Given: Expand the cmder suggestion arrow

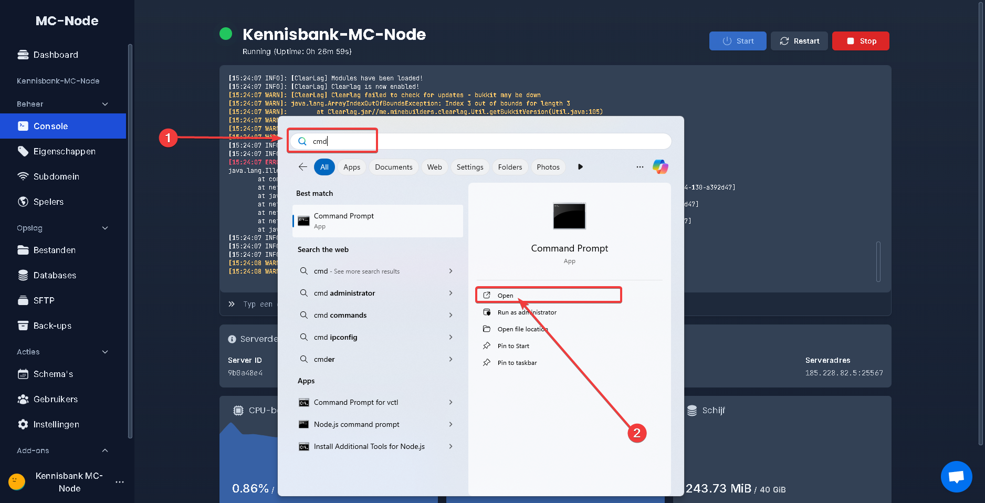Looking at the screenshot, I should (450, 359).
